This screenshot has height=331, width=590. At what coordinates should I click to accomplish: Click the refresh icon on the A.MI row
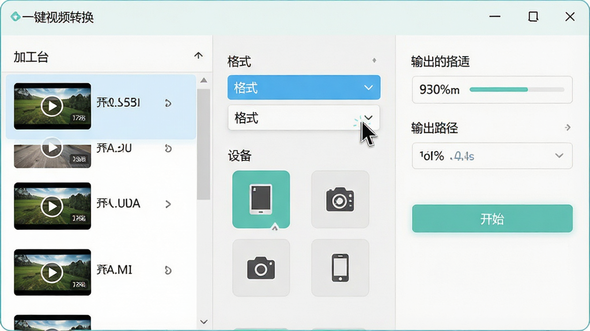point(168,270)
